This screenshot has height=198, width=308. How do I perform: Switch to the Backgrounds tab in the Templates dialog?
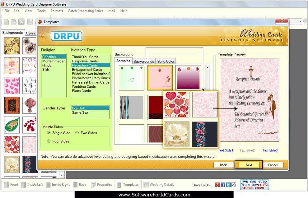coord(144,61)
